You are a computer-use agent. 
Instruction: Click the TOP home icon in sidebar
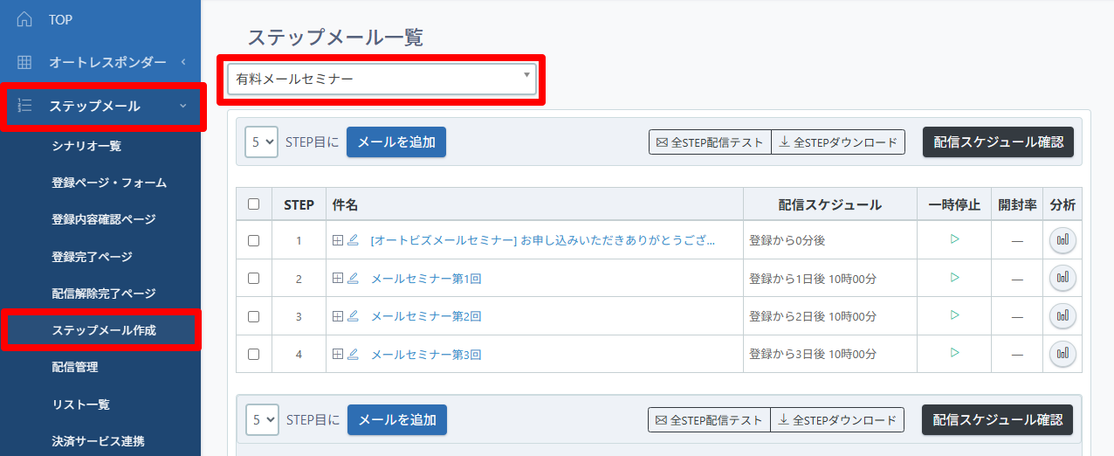tap(24, 19)
